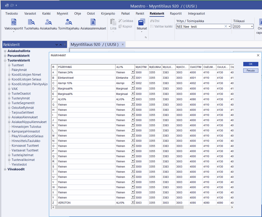Viewport: 262px width, 217px height.
Task: Open ALV% dropdown for Elintarvikkeet row
Action: click(x=133, y=77)
